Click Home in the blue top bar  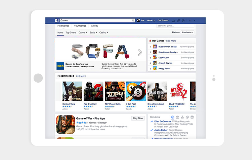tap(150, 20)
